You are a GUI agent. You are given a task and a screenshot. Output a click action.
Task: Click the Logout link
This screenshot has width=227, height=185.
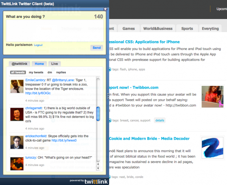coord(38,45)
